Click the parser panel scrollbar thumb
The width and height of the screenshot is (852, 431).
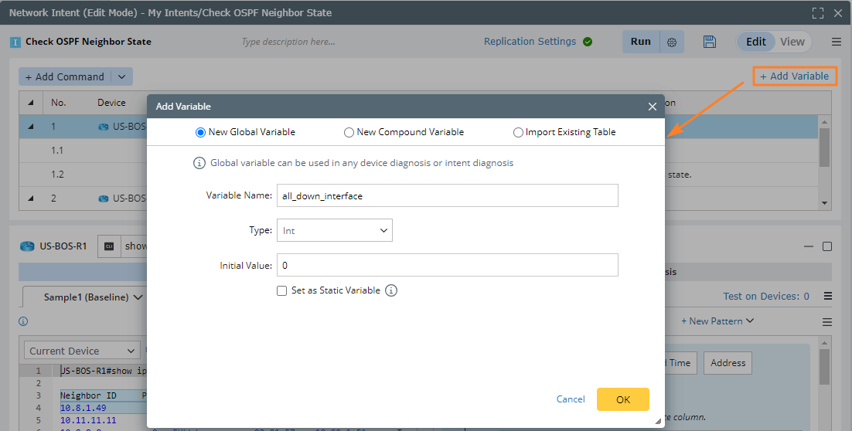(x=823, y=366)
